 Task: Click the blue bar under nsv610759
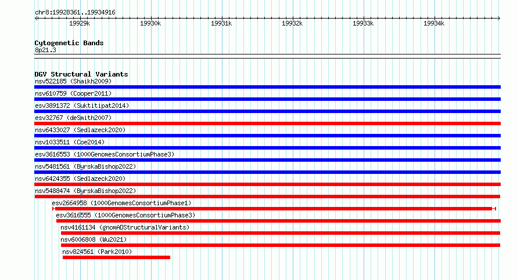(x=267, y=99)
